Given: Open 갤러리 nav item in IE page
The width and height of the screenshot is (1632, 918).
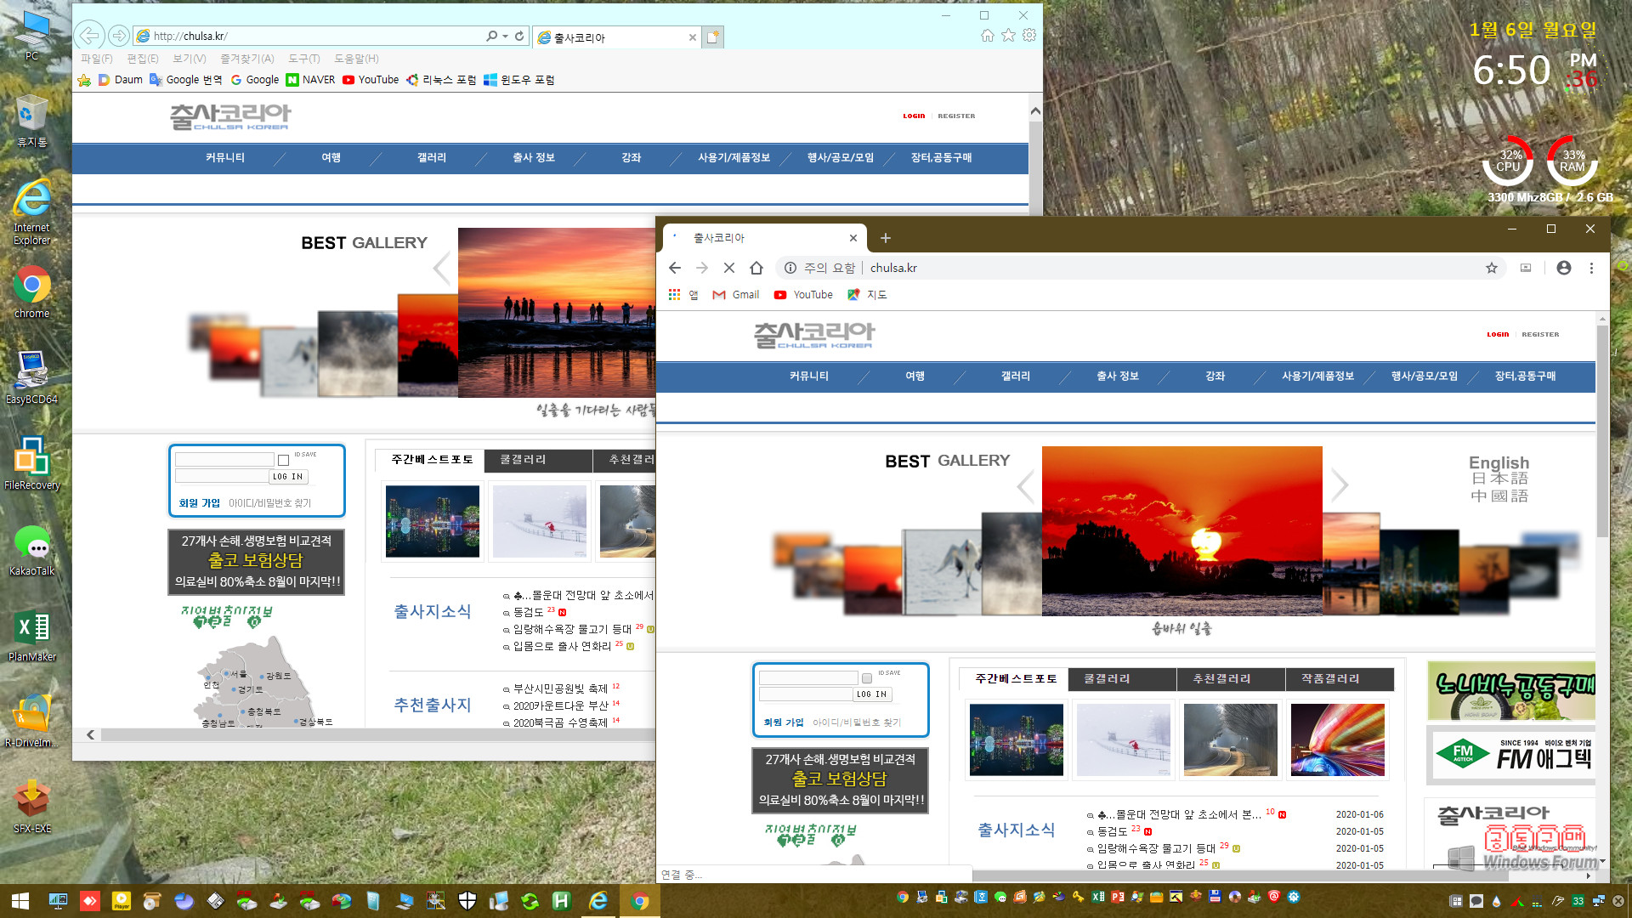Looking at the screenshot, I should [431, 157].
